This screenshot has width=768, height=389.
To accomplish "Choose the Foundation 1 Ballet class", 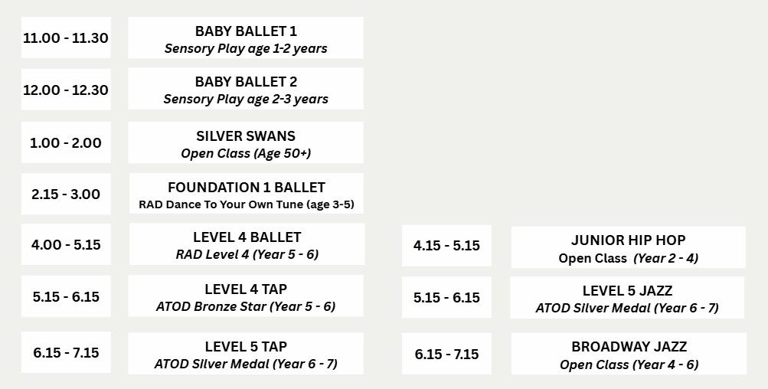I will 246,194.
